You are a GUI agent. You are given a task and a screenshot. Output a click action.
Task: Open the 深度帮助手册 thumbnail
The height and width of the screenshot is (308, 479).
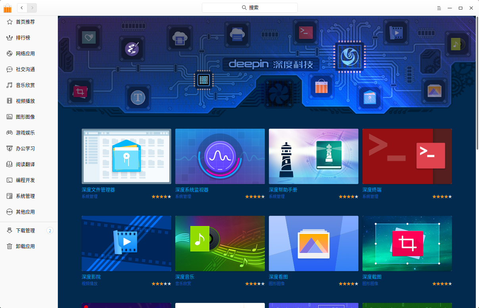pos(314,156)
